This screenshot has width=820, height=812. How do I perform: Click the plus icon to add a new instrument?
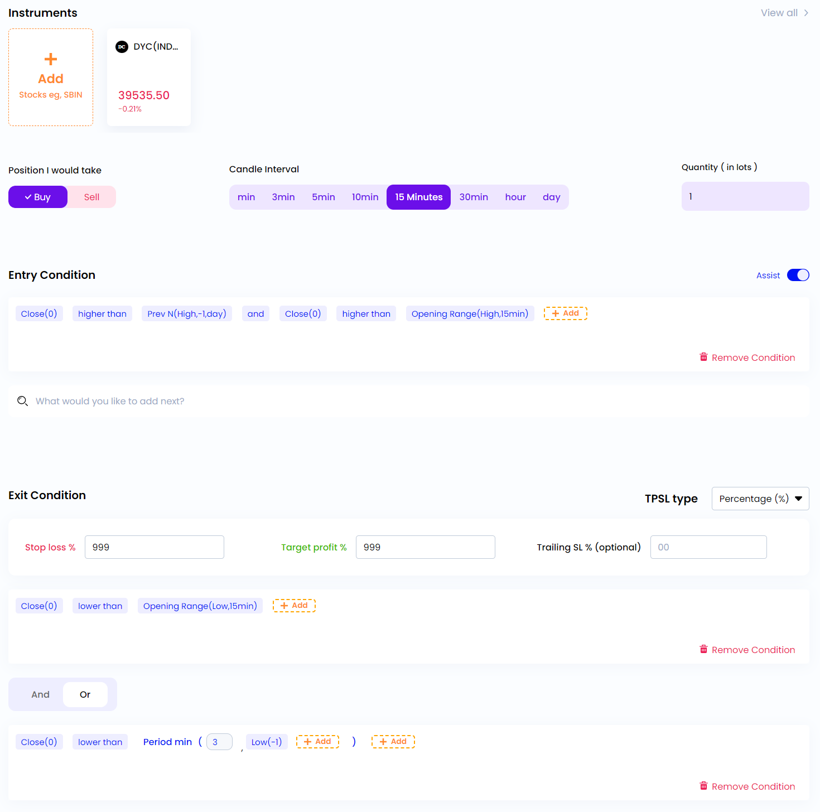pyautogui.click(x=51, y=59)
